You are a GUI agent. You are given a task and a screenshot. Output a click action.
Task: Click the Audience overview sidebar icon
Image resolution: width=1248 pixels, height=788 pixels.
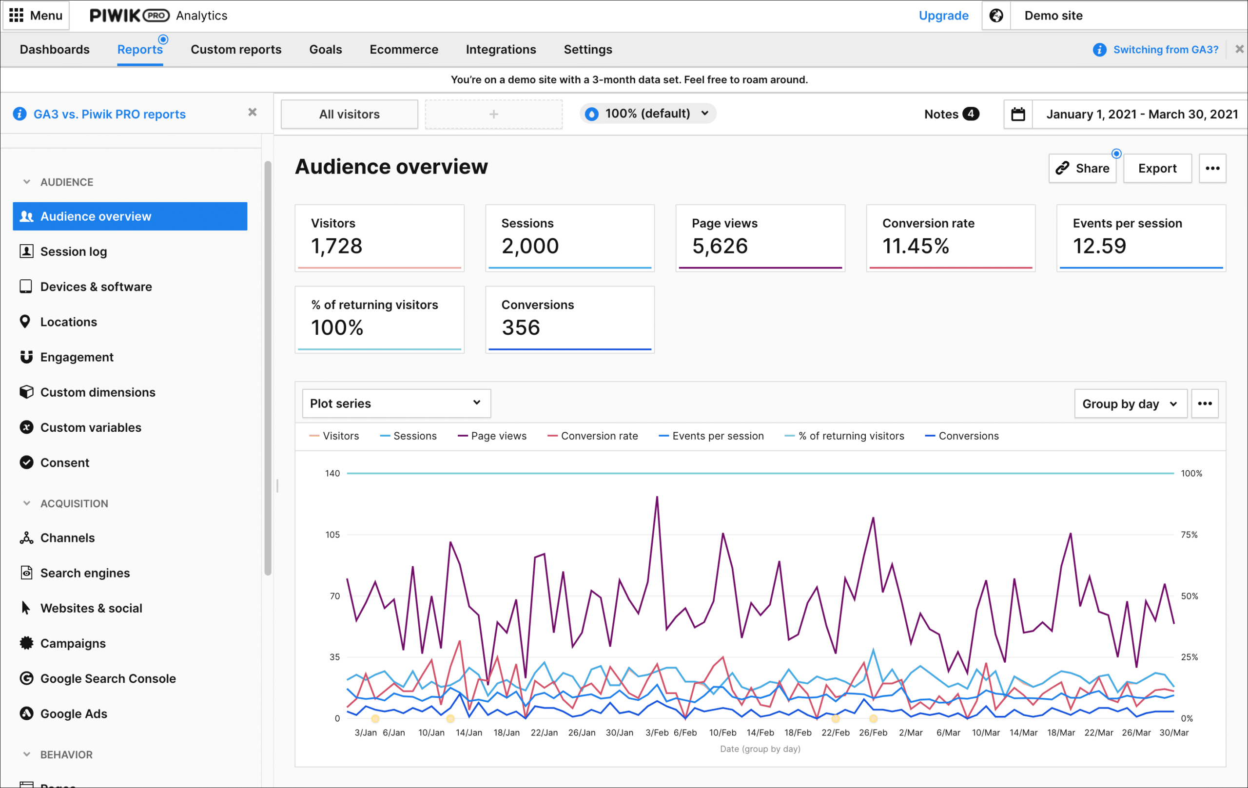pyautogui.click(x=26, y=216)
